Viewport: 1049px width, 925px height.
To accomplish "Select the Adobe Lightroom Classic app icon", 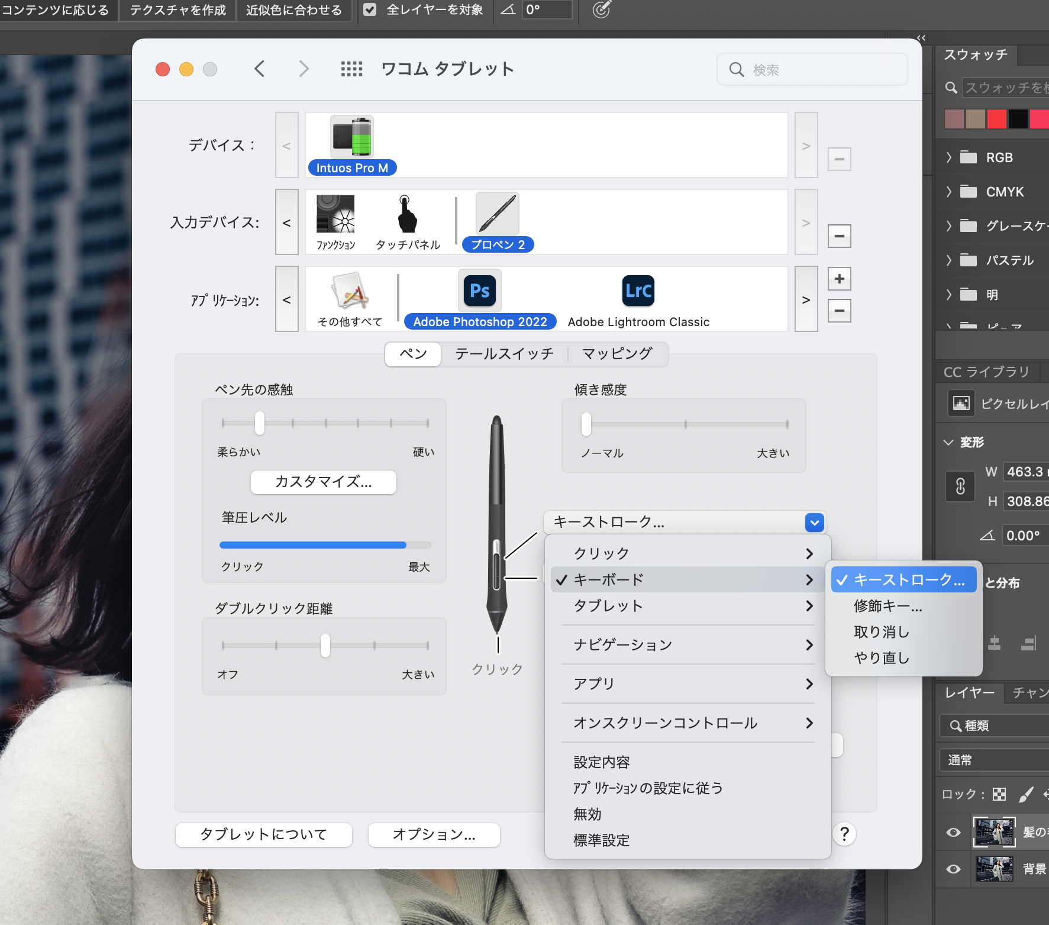I will 638,291.
